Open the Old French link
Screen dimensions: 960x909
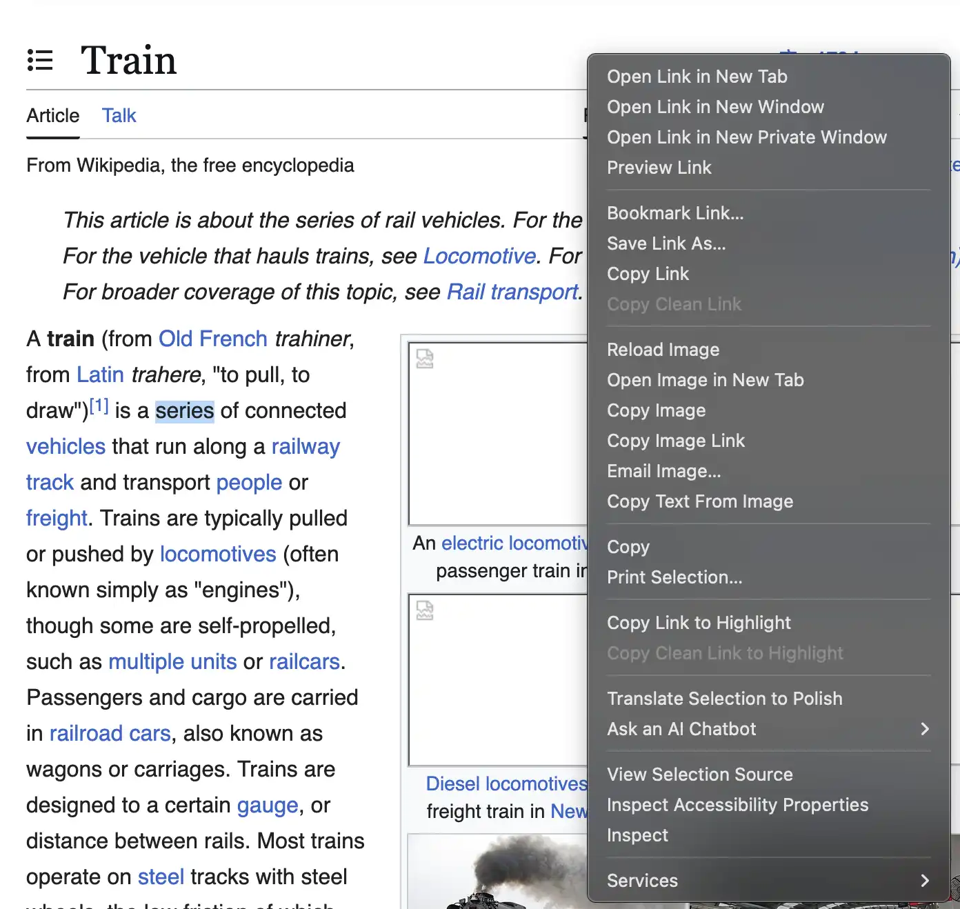coord(212,339)
